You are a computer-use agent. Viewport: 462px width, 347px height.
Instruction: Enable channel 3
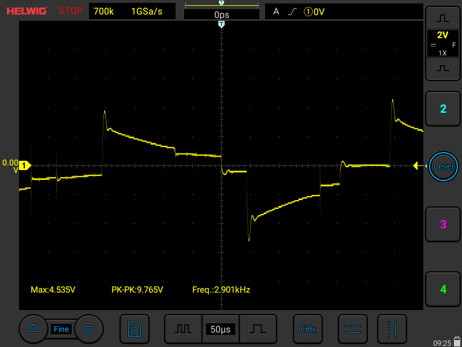coord(443,224)
